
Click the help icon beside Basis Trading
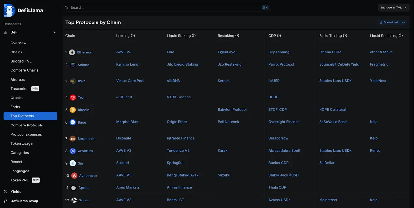345,36
